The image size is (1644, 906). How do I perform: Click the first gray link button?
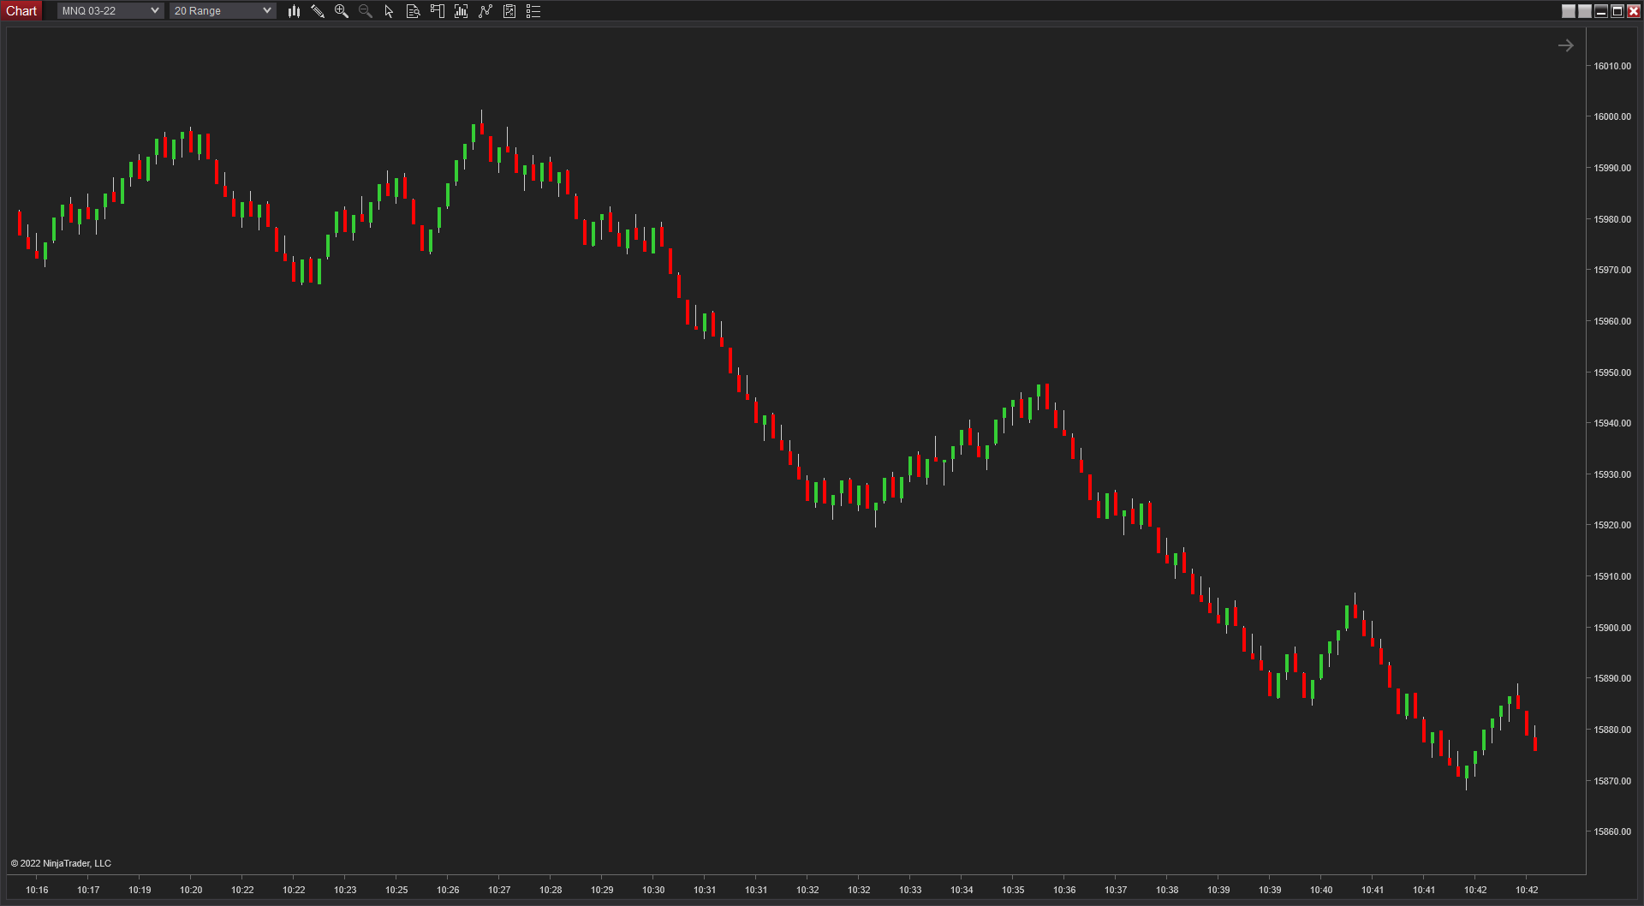(x=1569, y=11)
